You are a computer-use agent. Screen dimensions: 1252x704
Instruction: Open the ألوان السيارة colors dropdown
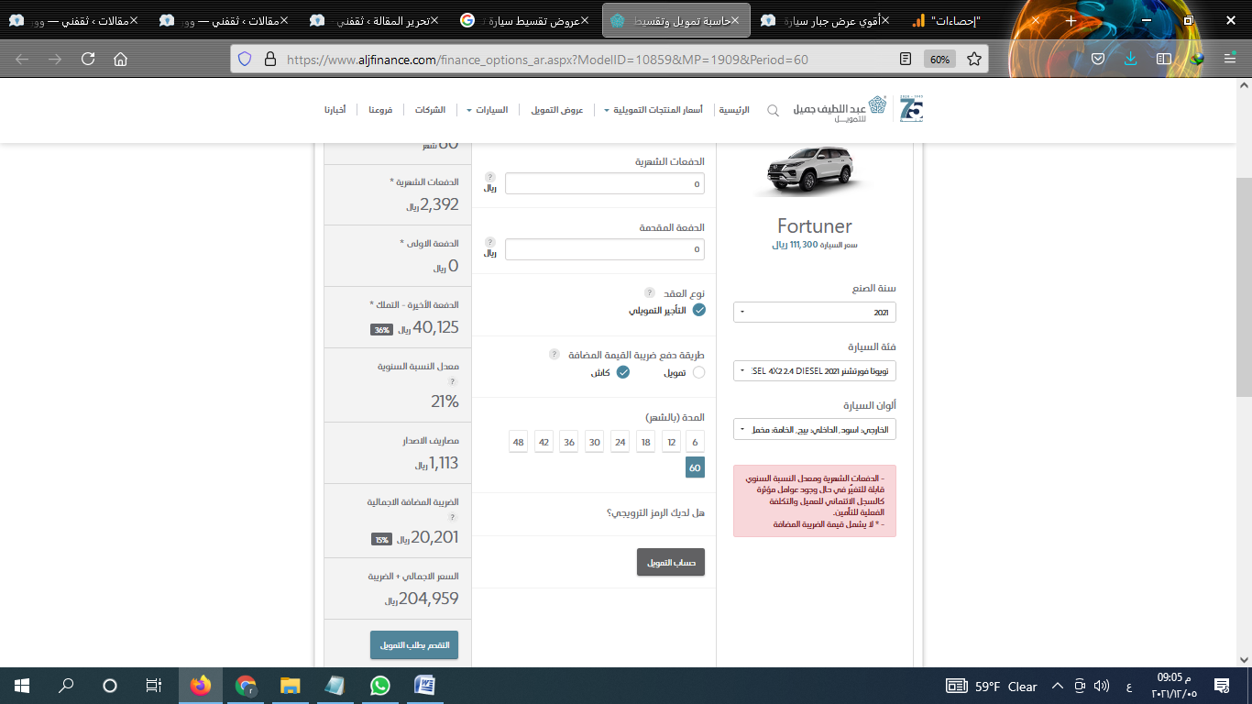815,429
